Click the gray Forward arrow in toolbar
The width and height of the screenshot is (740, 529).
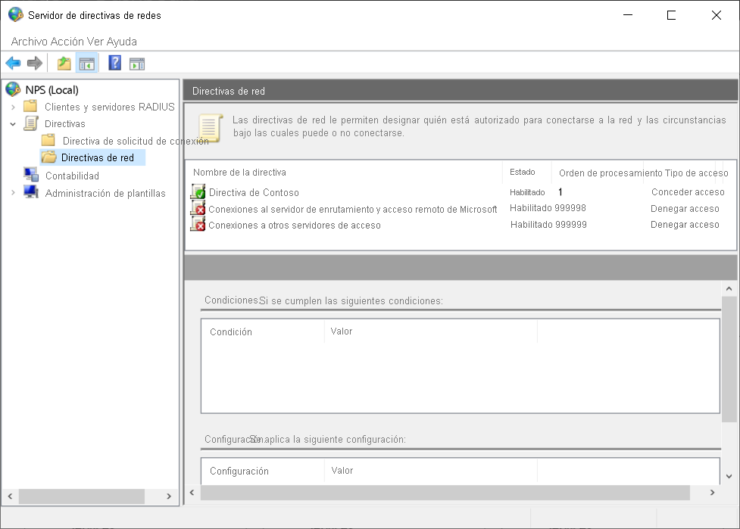[34, 63]
